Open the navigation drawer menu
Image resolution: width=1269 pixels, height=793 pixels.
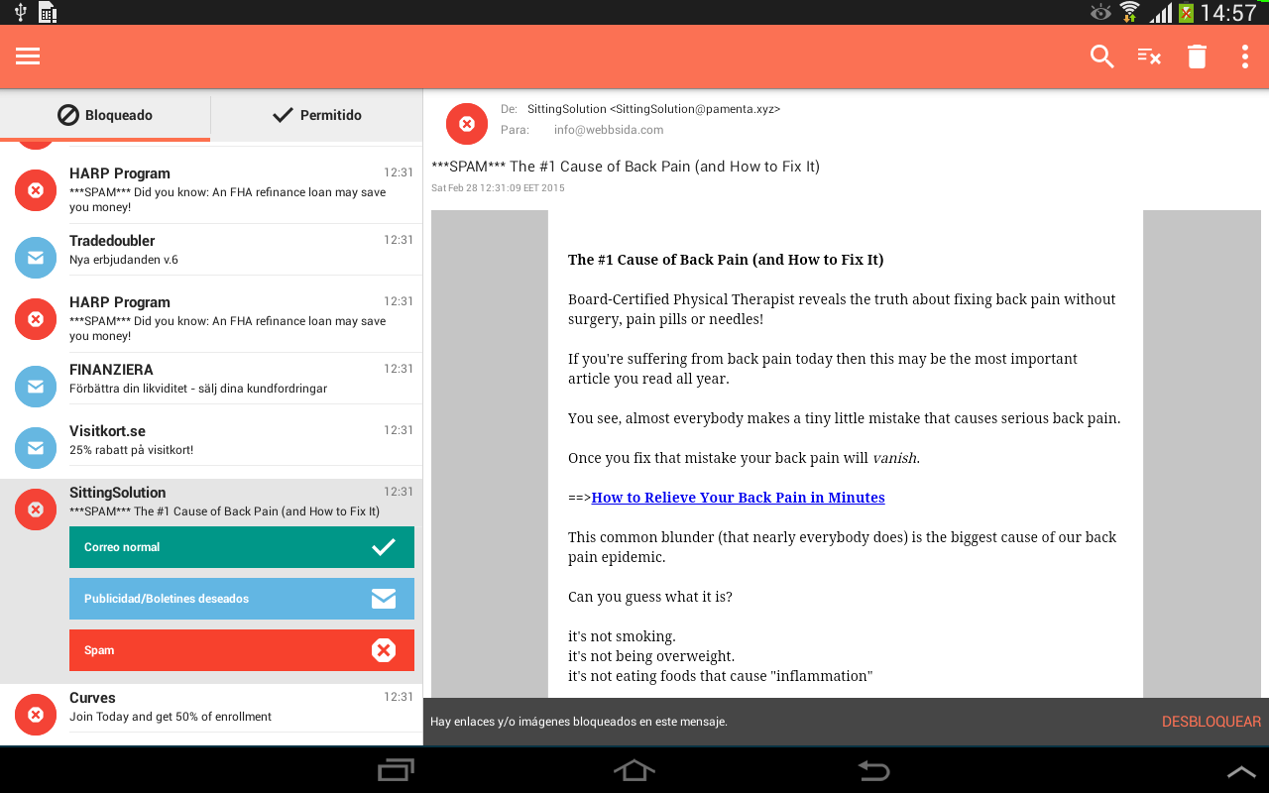point(27,56)
